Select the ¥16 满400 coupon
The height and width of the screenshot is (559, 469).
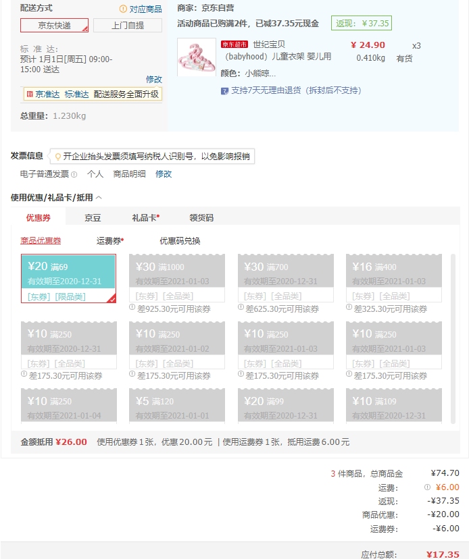[x=394, y=278]
